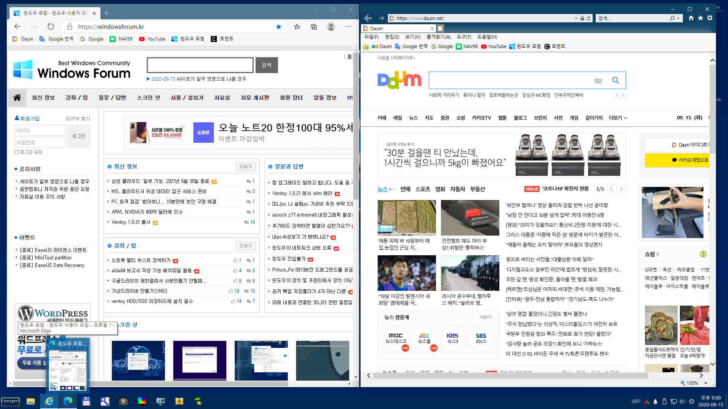Expand the IE address bar dropdown

pos(576,18)
